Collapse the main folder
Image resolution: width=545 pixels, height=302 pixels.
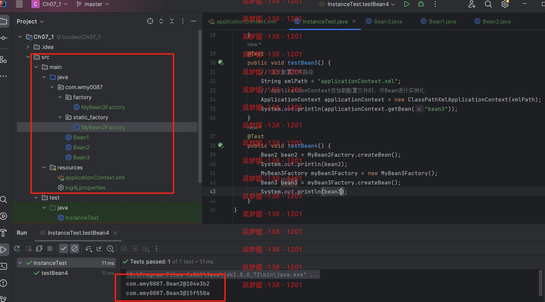36,67
